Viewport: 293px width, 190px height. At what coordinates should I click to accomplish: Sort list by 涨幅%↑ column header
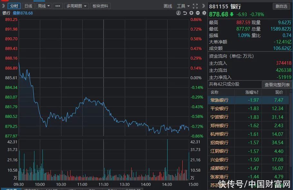[252, 92]
